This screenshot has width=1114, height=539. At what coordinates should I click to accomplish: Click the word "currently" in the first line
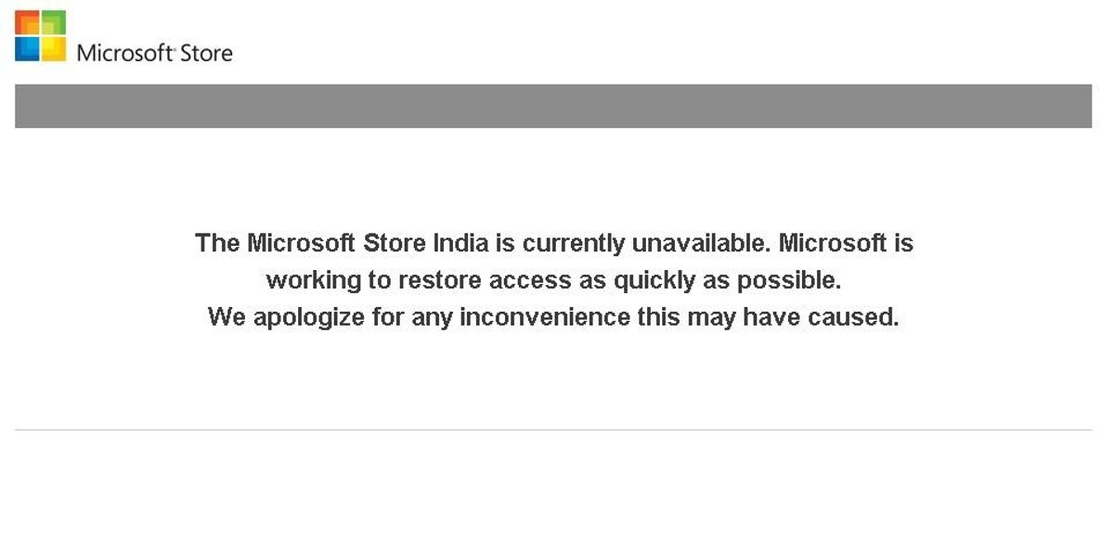[x=574, y=243]
